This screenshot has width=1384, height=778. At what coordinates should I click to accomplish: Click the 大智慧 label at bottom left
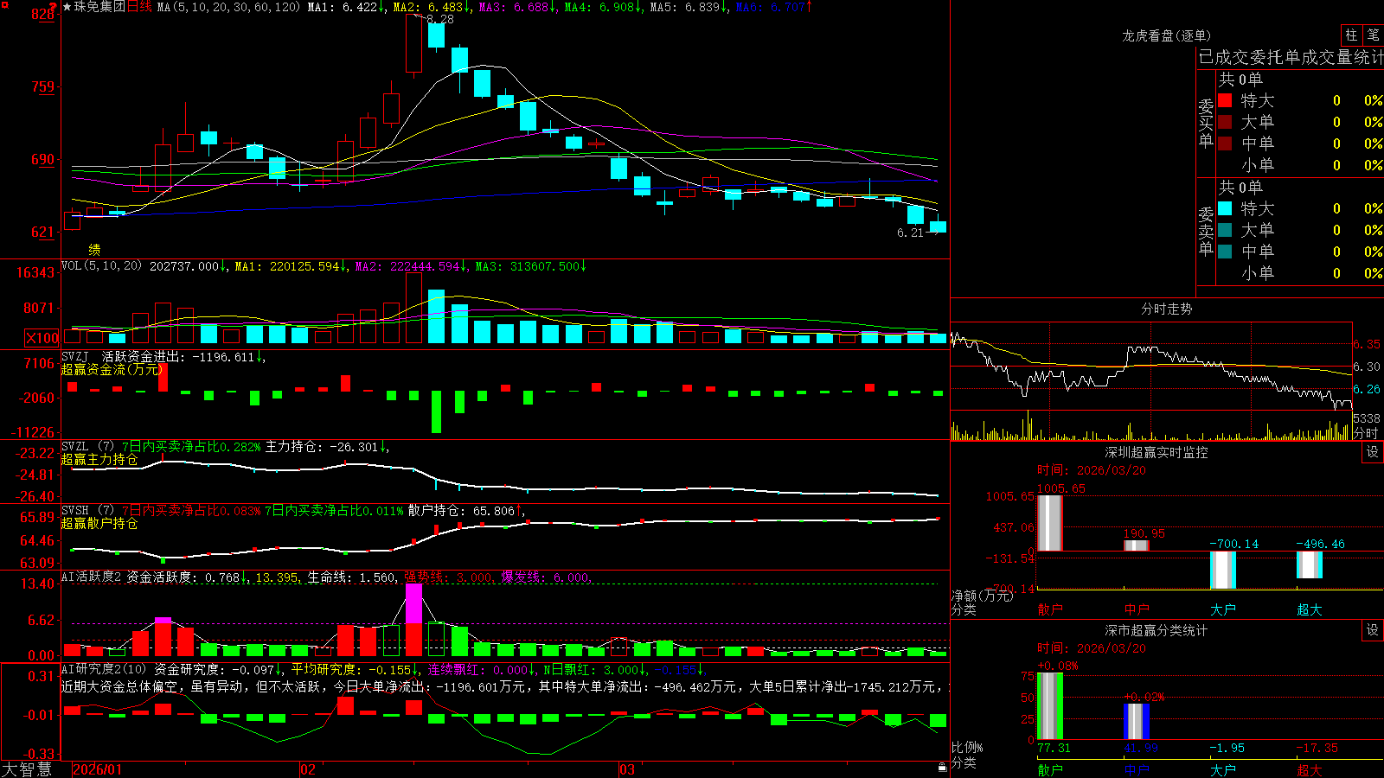click(x=27, y=769)
